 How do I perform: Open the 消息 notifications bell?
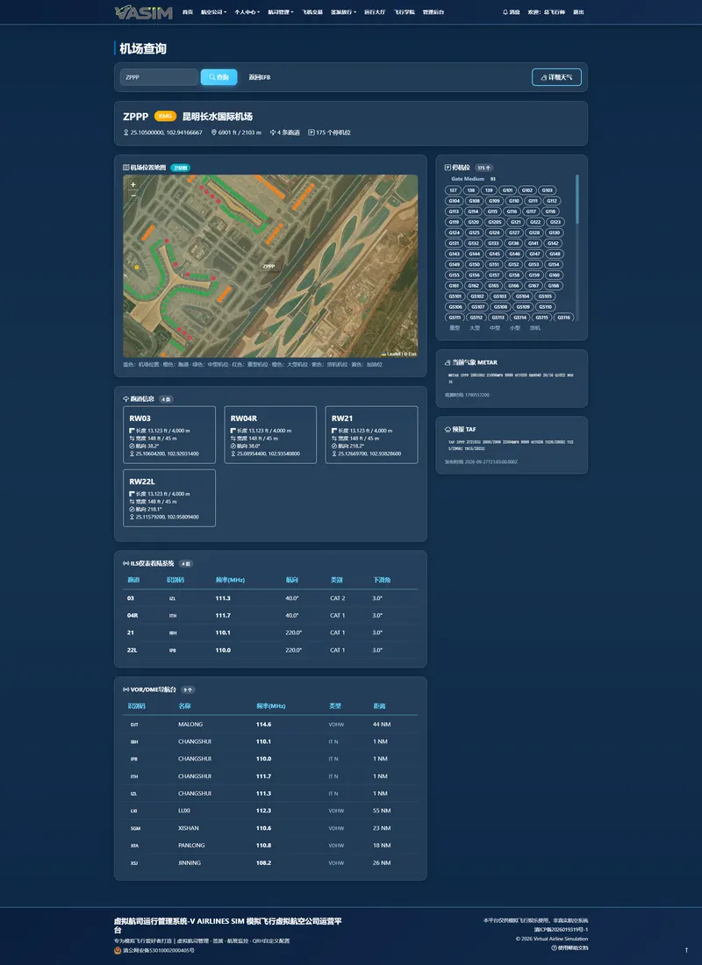click(x=511, y=12)
